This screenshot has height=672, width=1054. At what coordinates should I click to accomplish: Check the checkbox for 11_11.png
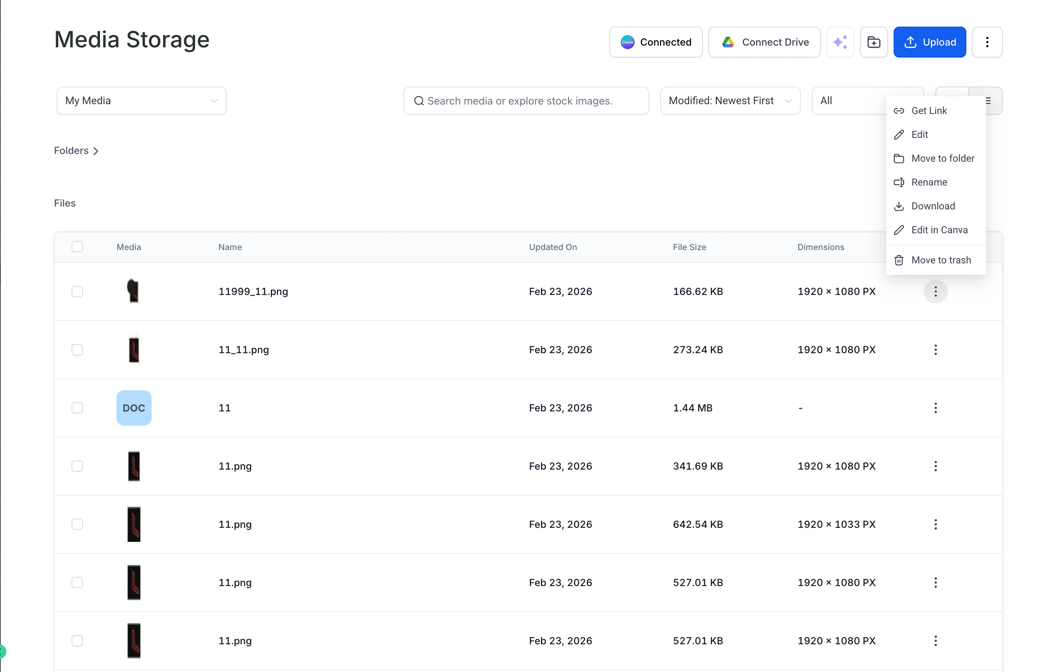[x=77, y=350]
